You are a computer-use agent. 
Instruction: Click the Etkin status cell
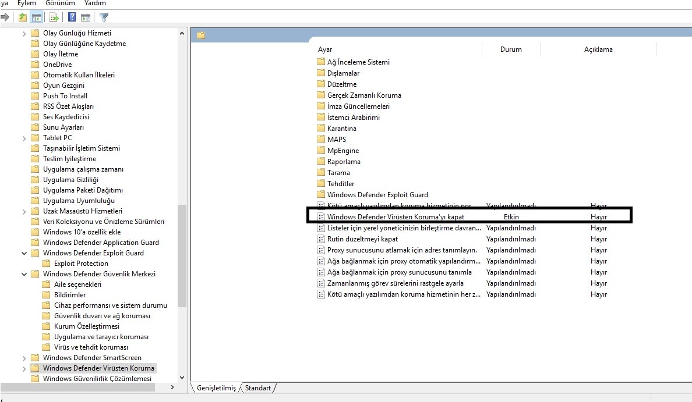tap(511, 217)
